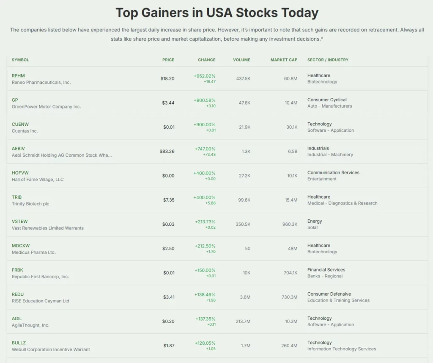Sort table by the Symbol column header

point(20,60)
